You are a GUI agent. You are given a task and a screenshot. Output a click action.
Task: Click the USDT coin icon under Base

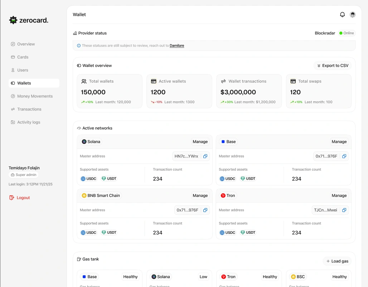[x=243, y=179]
